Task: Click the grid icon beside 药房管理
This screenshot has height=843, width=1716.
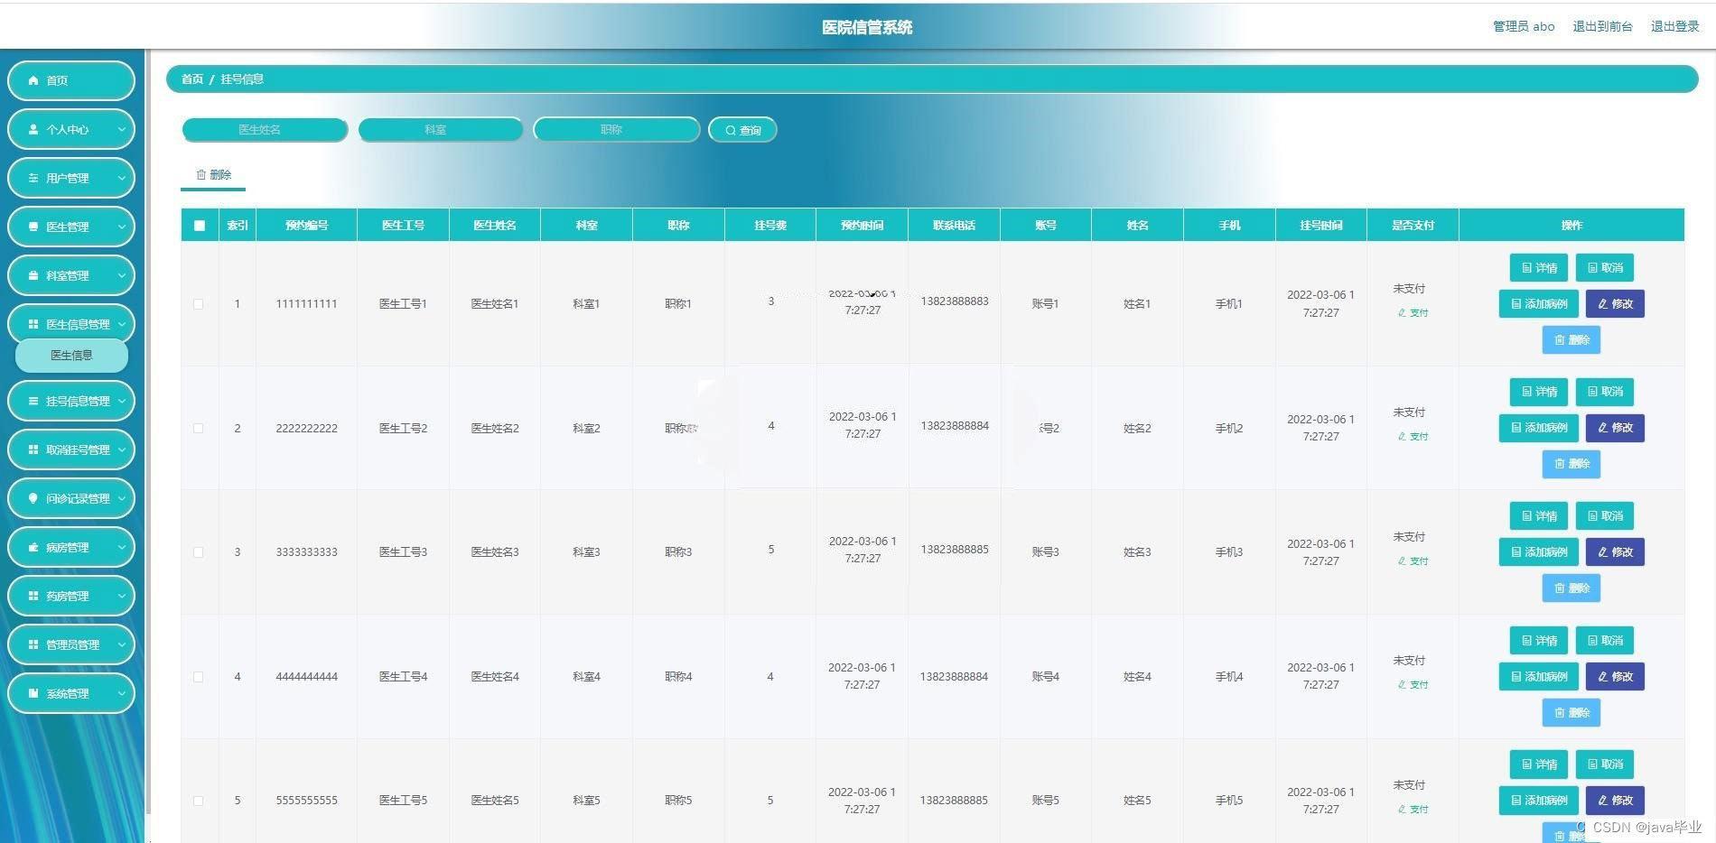Action: 33,596
